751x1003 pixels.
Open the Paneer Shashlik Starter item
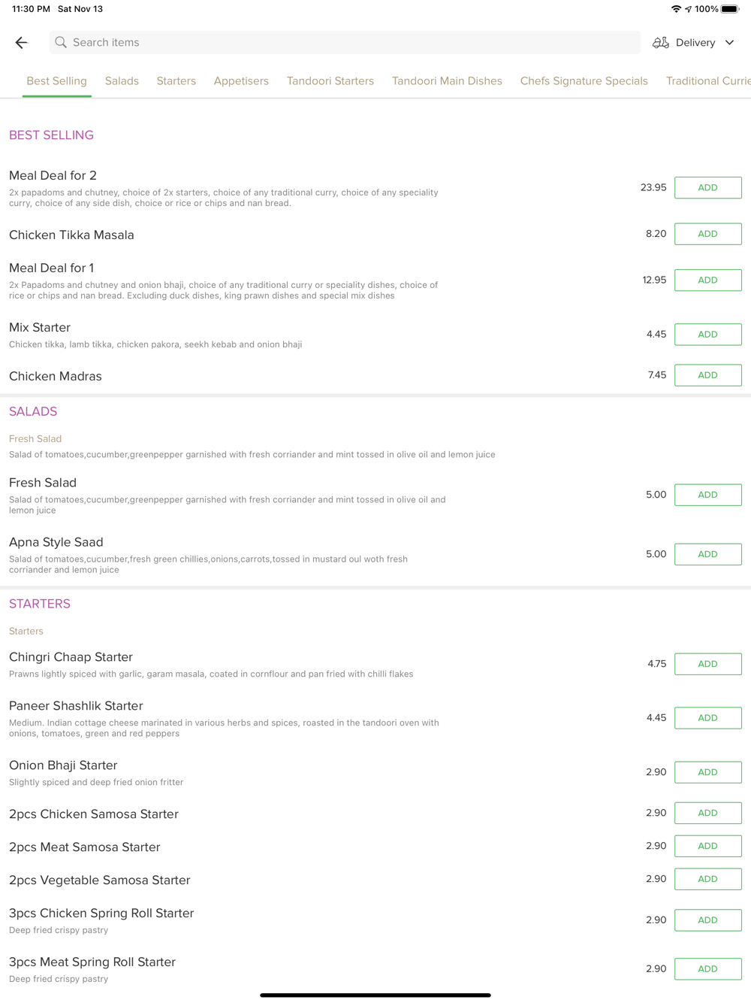point(76,706)
